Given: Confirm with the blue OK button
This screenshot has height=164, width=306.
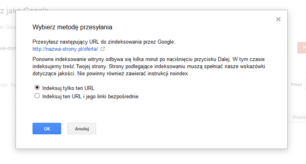Looking at the screenshot, I should pos(47,129).
